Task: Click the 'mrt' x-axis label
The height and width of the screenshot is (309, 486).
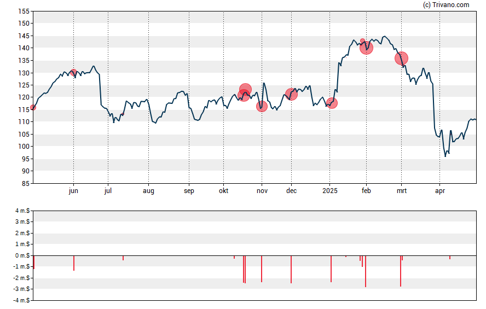Action: coord(401,191)
